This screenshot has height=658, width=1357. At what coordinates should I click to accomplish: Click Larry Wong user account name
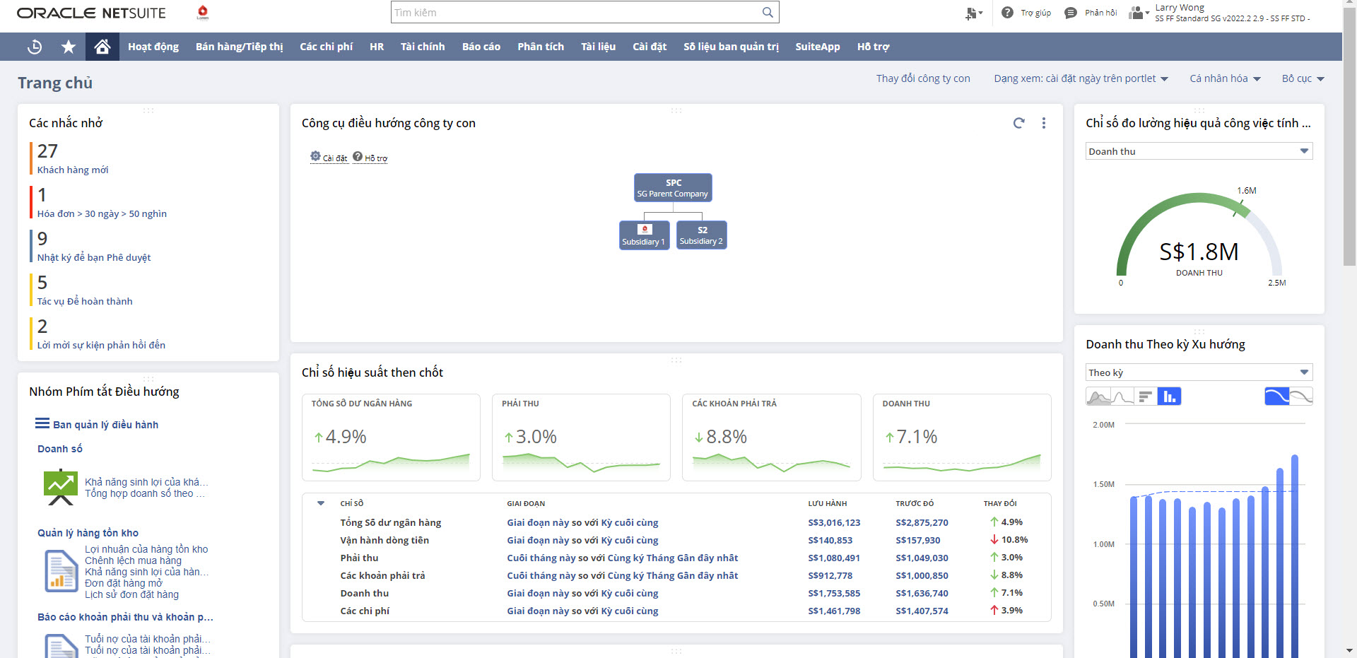point(1180,7)
